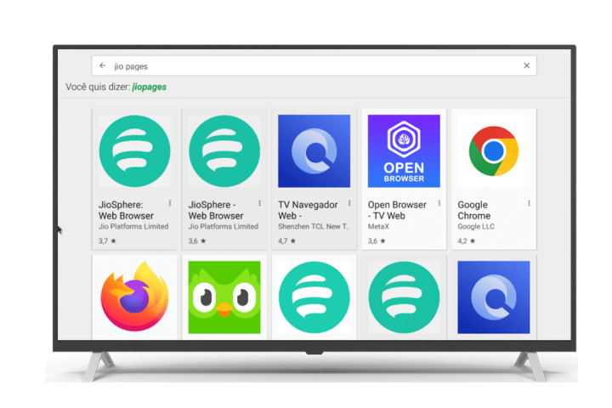Click the 4,2 star rating
The image size is (612, 408).
[x=467, y=241]
